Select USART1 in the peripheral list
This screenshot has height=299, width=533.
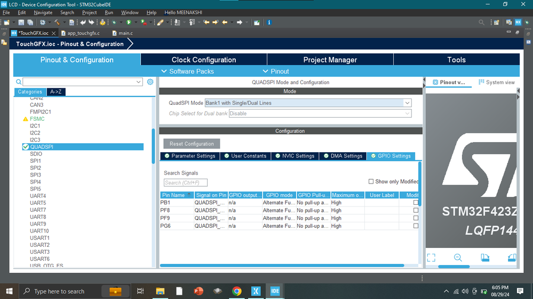[40, 238]
